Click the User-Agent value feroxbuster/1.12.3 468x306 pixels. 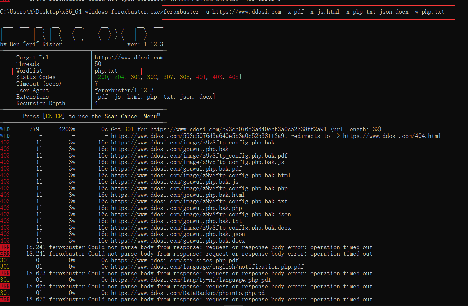click(x=124, y=90)
